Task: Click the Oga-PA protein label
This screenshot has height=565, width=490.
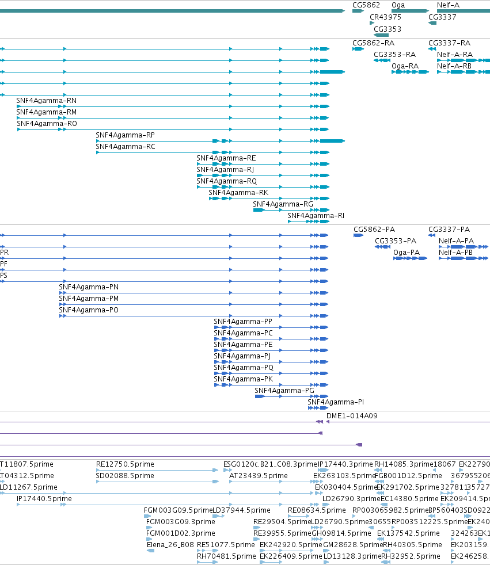Action: 407,253
